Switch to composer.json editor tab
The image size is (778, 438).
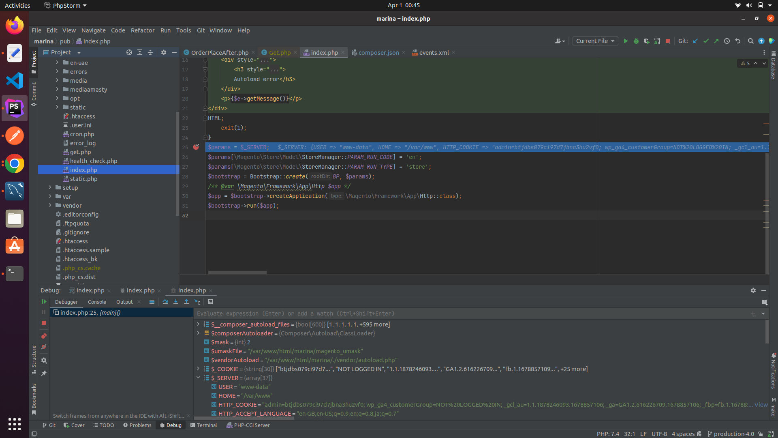378,53
